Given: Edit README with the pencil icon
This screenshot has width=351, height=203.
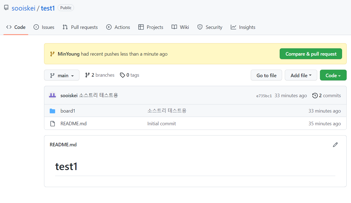Looking at the screenshot, I should tap(335, 145).
